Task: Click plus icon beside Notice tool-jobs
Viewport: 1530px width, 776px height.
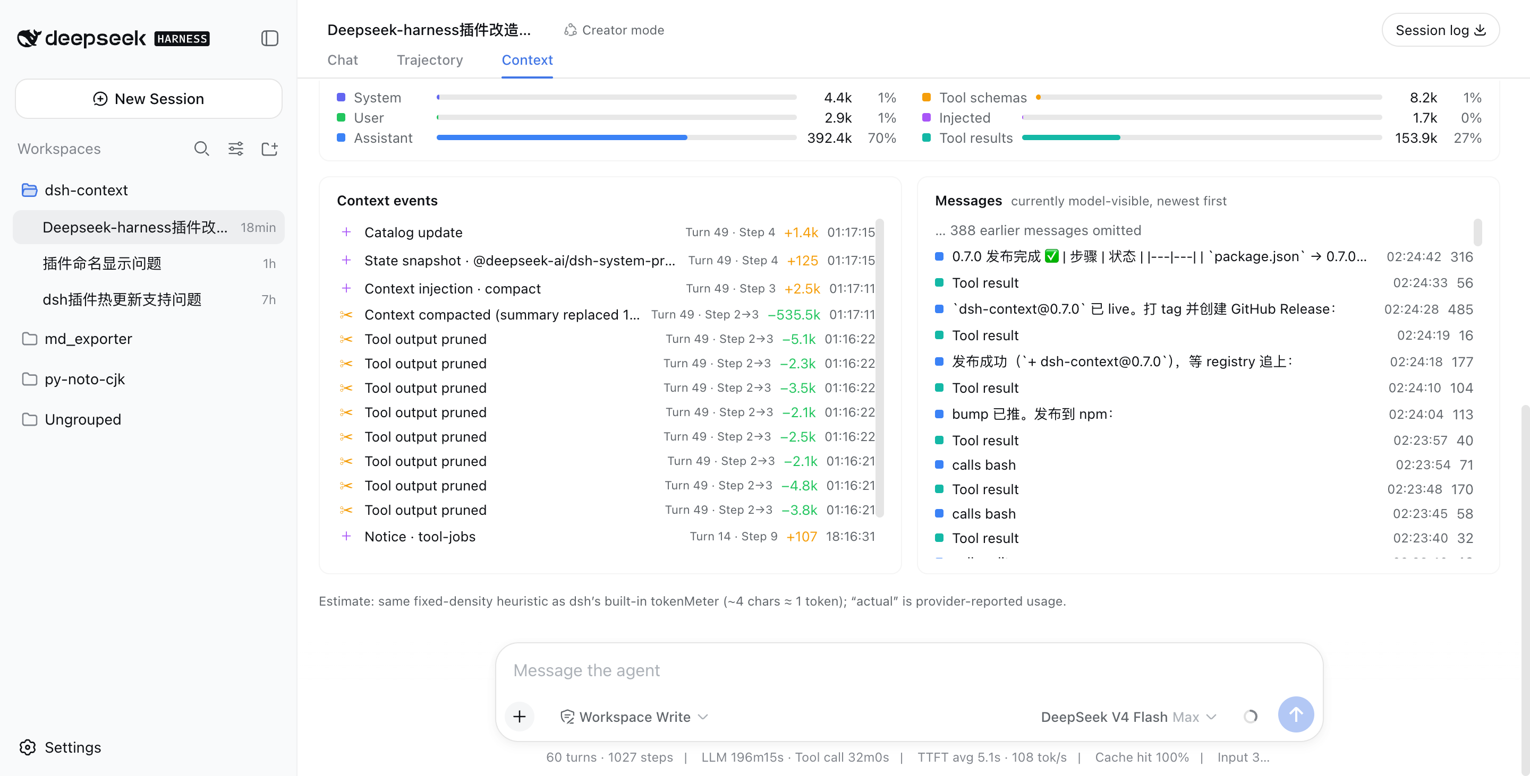Action: (346, 536)
